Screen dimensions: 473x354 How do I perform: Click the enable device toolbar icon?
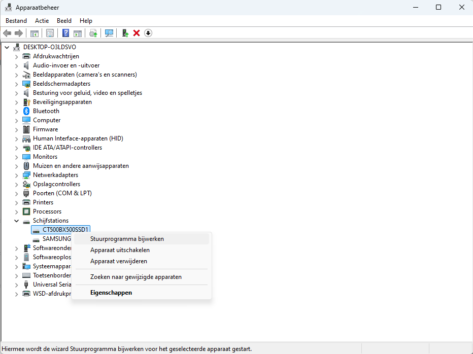pyautogui.click(x=125, y=33)
